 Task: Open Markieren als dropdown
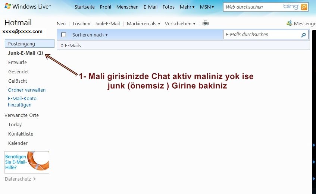tap(144, 24)
